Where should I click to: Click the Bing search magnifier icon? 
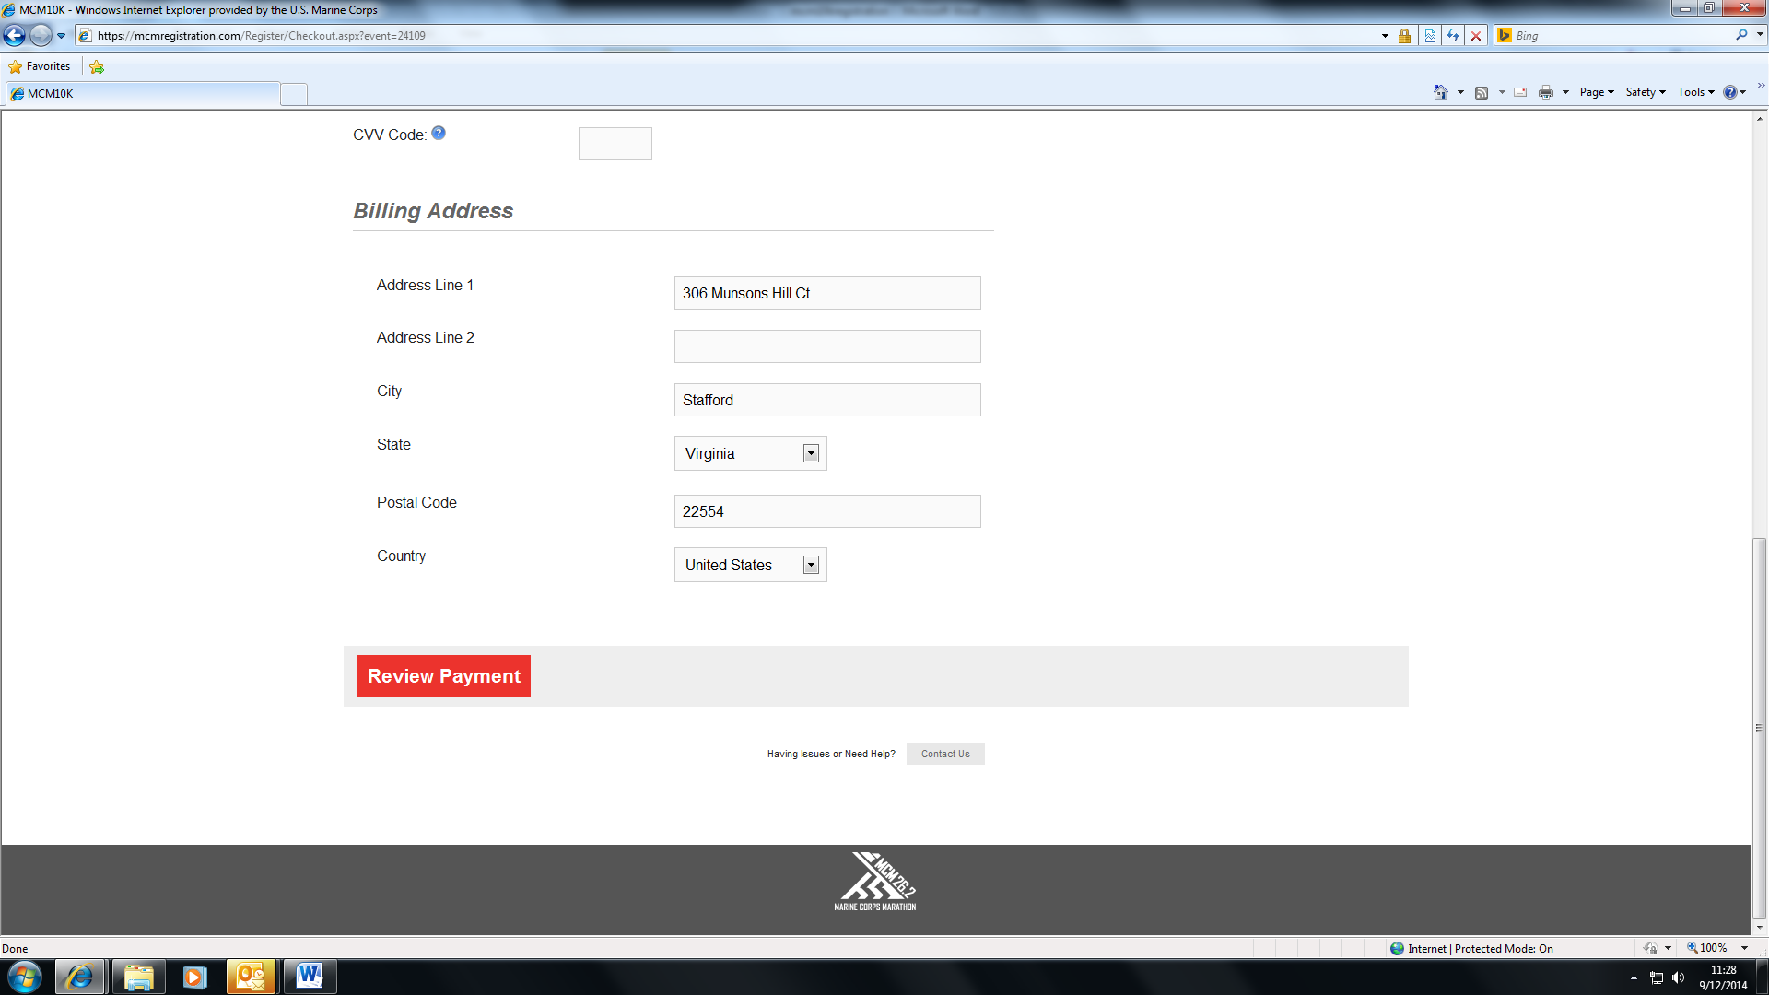[x=1741, y=35]
